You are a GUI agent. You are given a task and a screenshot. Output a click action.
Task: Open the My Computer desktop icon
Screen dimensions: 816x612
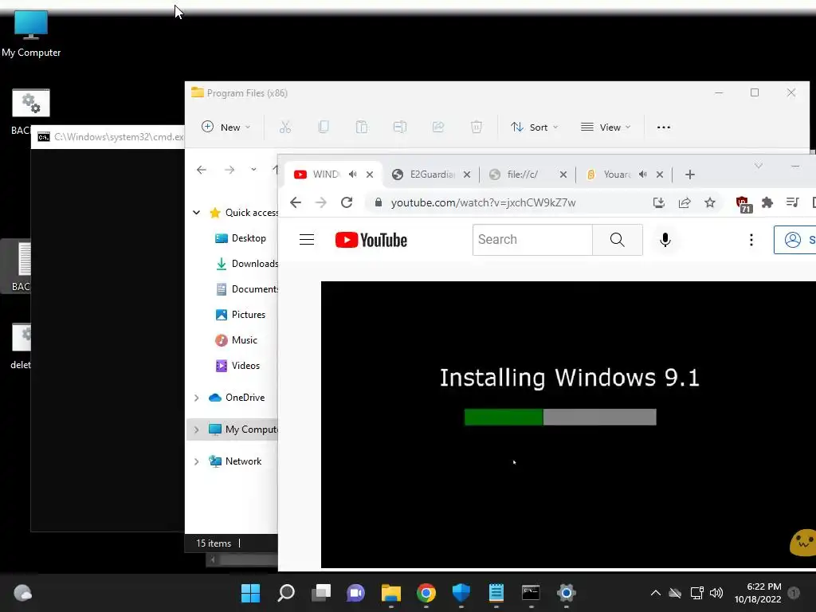click(31, 33)
